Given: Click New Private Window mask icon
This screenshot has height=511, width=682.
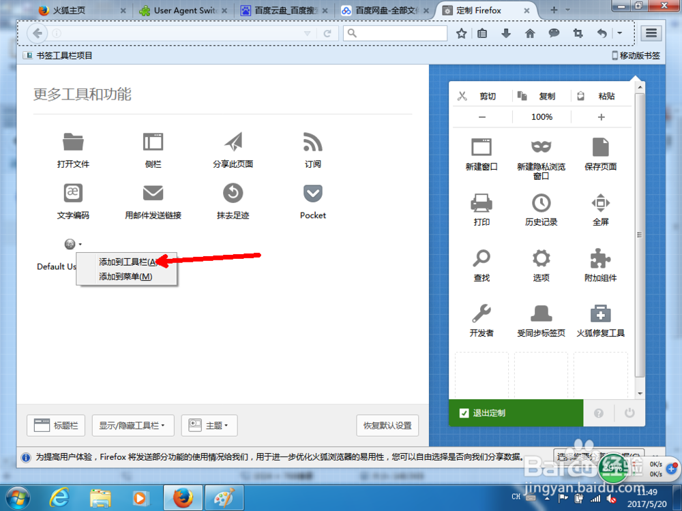Looking at the screenshot, I should (x=541, y=147).
